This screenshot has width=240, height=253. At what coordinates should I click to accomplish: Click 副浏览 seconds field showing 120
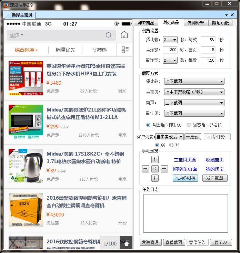point(208,61)
